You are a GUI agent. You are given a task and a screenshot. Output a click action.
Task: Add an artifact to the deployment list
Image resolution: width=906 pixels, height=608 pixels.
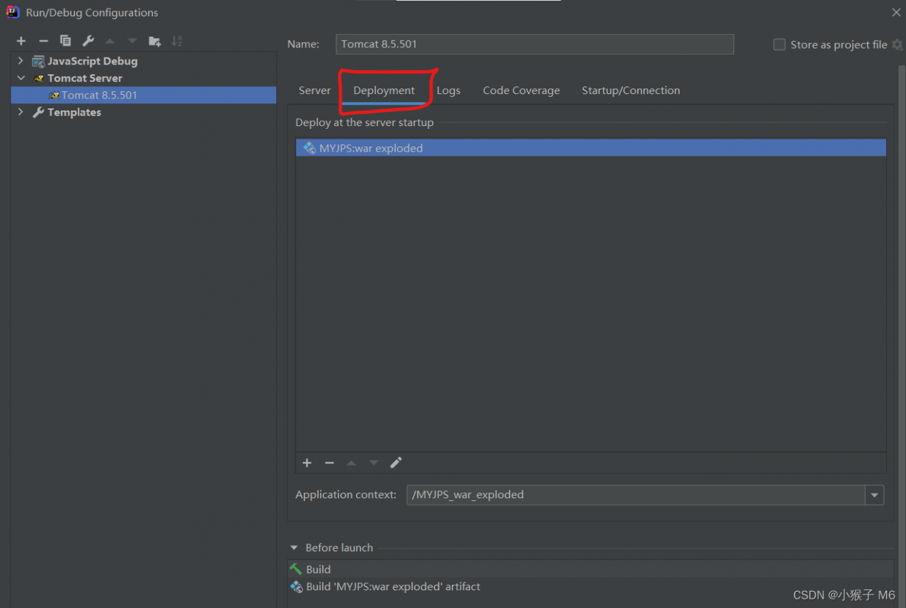[x=307, y=463]
